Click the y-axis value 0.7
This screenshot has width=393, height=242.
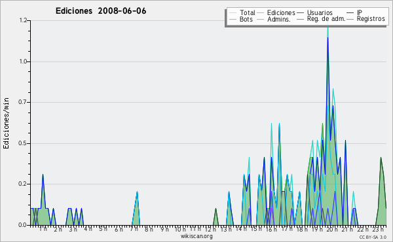[23, 102]
